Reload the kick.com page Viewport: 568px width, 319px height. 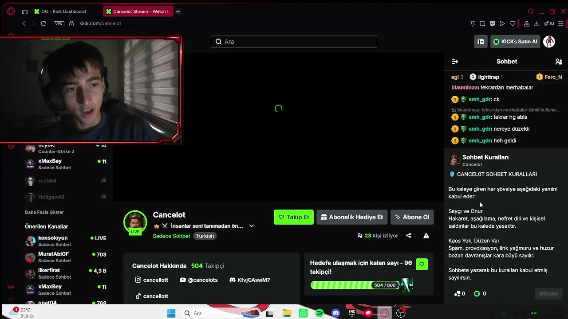pos(43,23)
